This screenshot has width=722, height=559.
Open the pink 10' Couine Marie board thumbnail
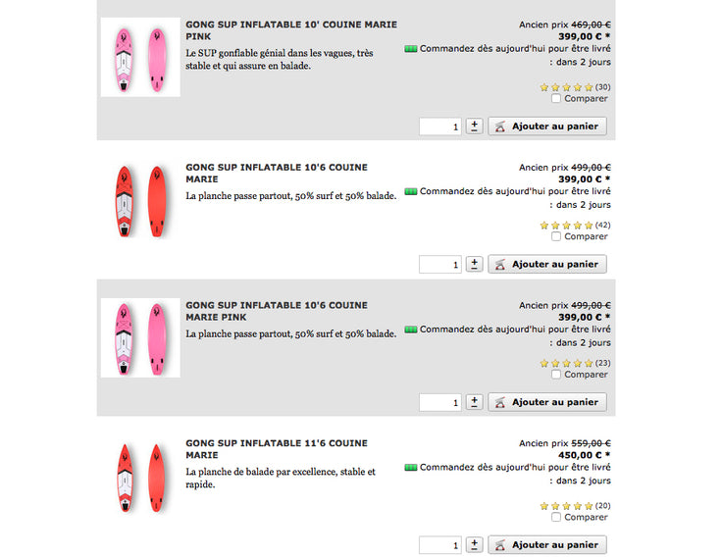click(140, 57)
